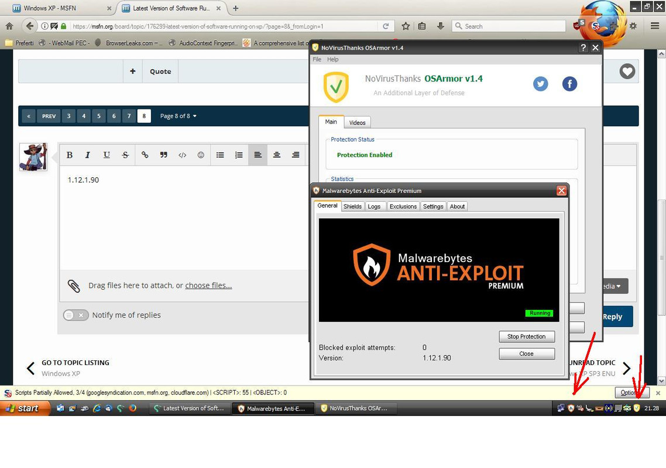Open OSArmor Twitter icon
The width and height of the screenshot is (666, 468).
click(540, 84)
